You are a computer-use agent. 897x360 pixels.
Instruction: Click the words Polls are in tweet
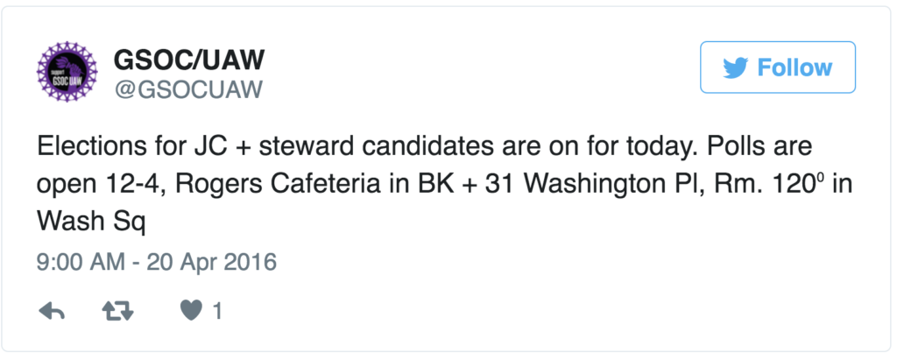[x=759, y=146]
